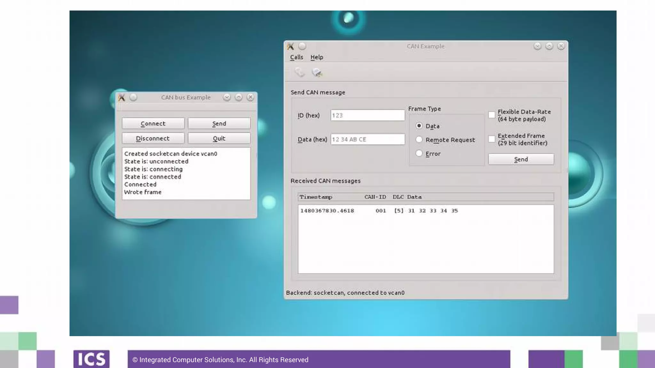The image size is (655, 368).
Task: Enable Extended Frame 29 bit identifier checkbox
Action: pyautogui.click(x=492, y=139)
